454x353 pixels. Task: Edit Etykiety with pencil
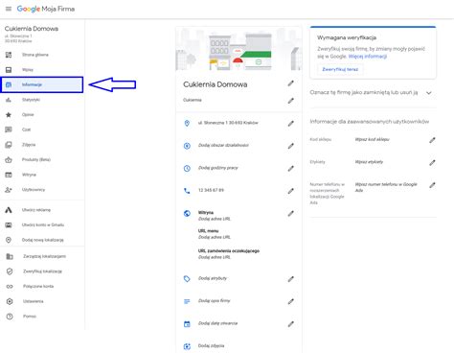click(x=432, y=163)
